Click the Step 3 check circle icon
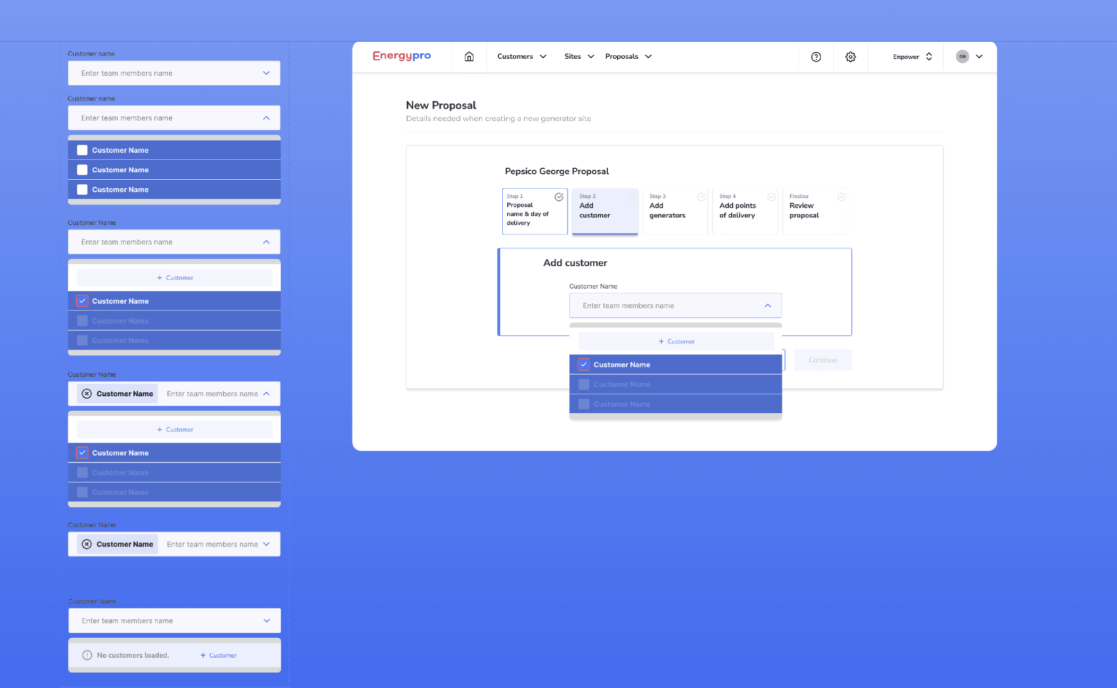Viewport: 1117px width, 688px height. (701, 197)
